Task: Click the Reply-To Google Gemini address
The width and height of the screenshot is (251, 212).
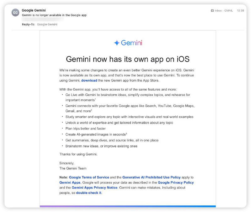Action: click(x=47, y=24)
